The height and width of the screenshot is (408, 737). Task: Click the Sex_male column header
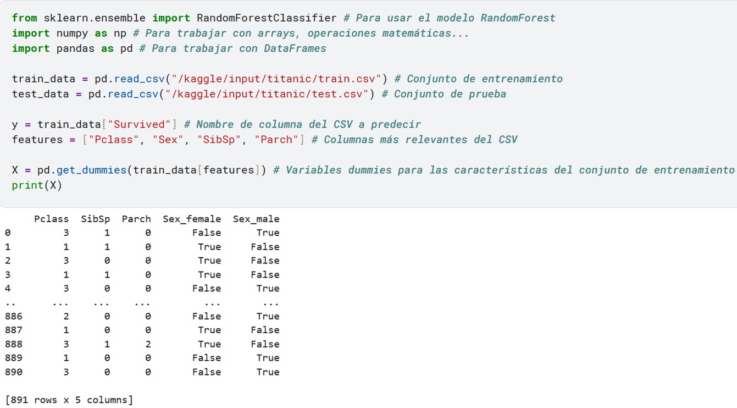[x=256, y=219]
